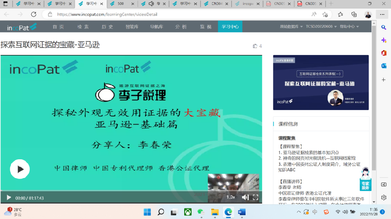Open Word from the Windows taskbar
The width and height of the screenshot is (391, 219).
coord(241,212)
